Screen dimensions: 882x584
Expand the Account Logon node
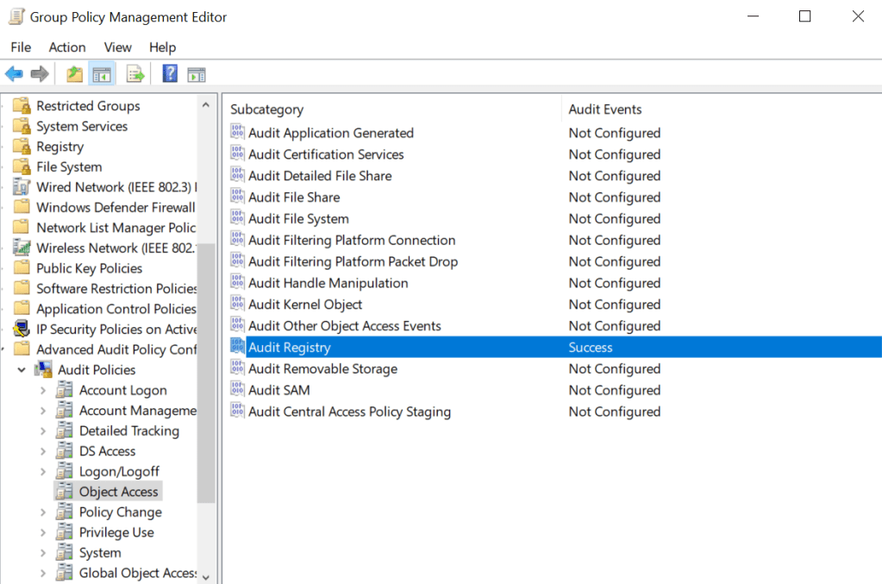43,390
